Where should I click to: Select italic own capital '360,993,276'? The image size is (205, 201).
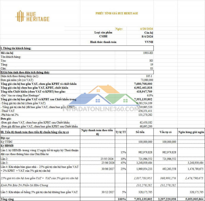pyautogui.click(x=168, y=178)
